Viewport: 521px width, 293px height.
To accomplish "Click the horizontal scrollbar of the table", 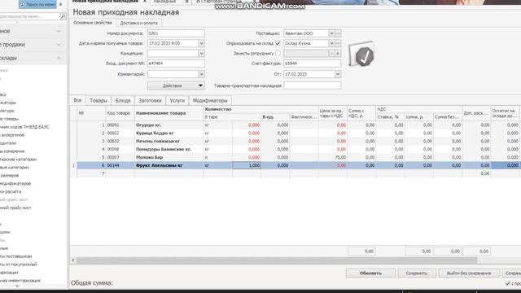I will (x=277, y=260).
